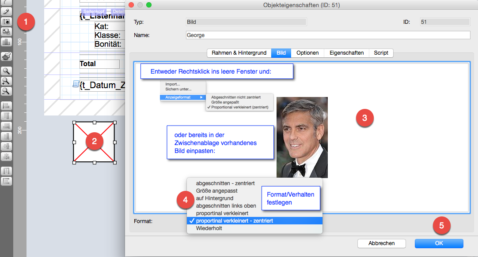Click the zoom out magnifier with minus
This screenshot has height=257, width=478.
6,91
